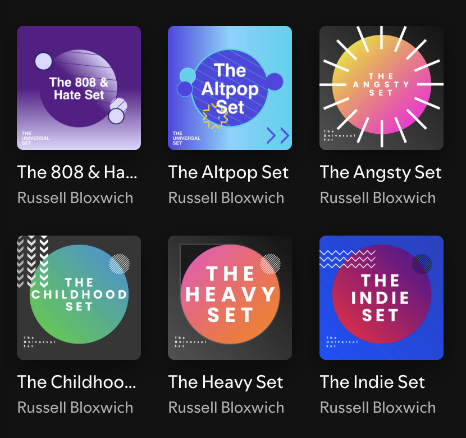Open The 808 & Hate Set cover art
The height and width of the screenshot is (438, 466).
79,88
